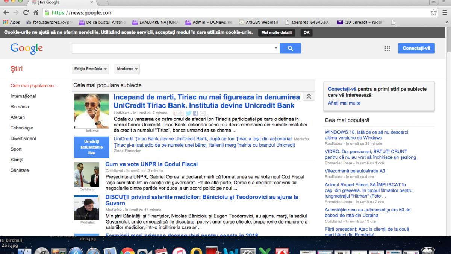Expand the search box options arrow

276,48
